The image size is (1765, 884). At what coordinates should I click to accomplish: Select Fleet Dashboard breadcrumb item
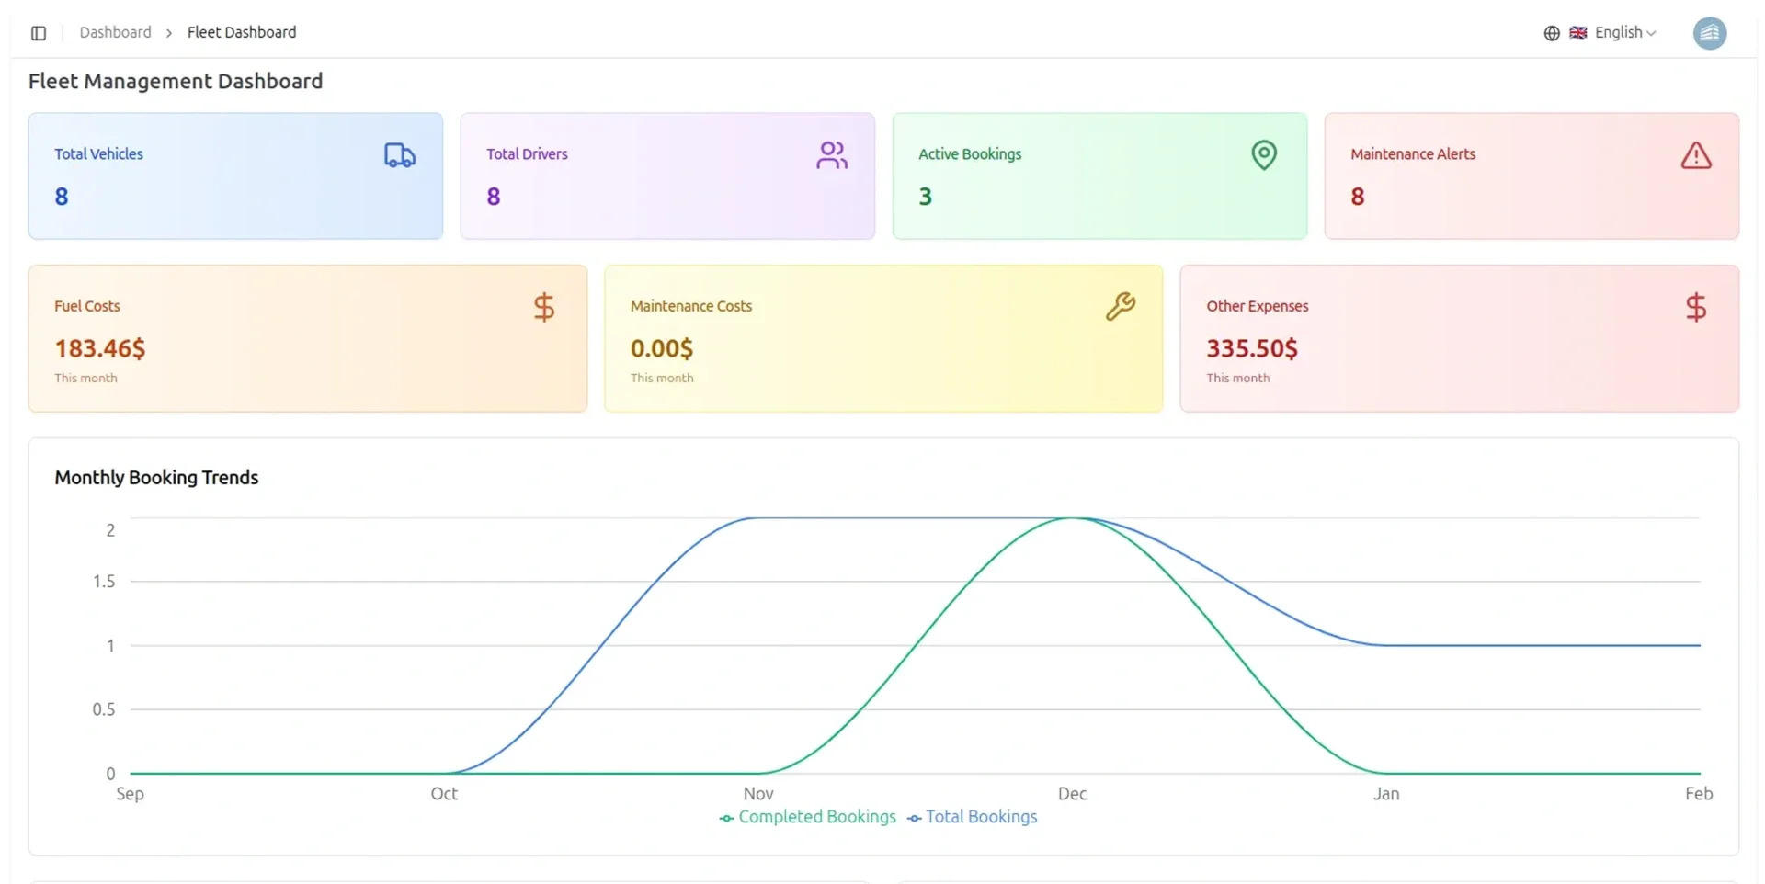click(x=242, y=32)
